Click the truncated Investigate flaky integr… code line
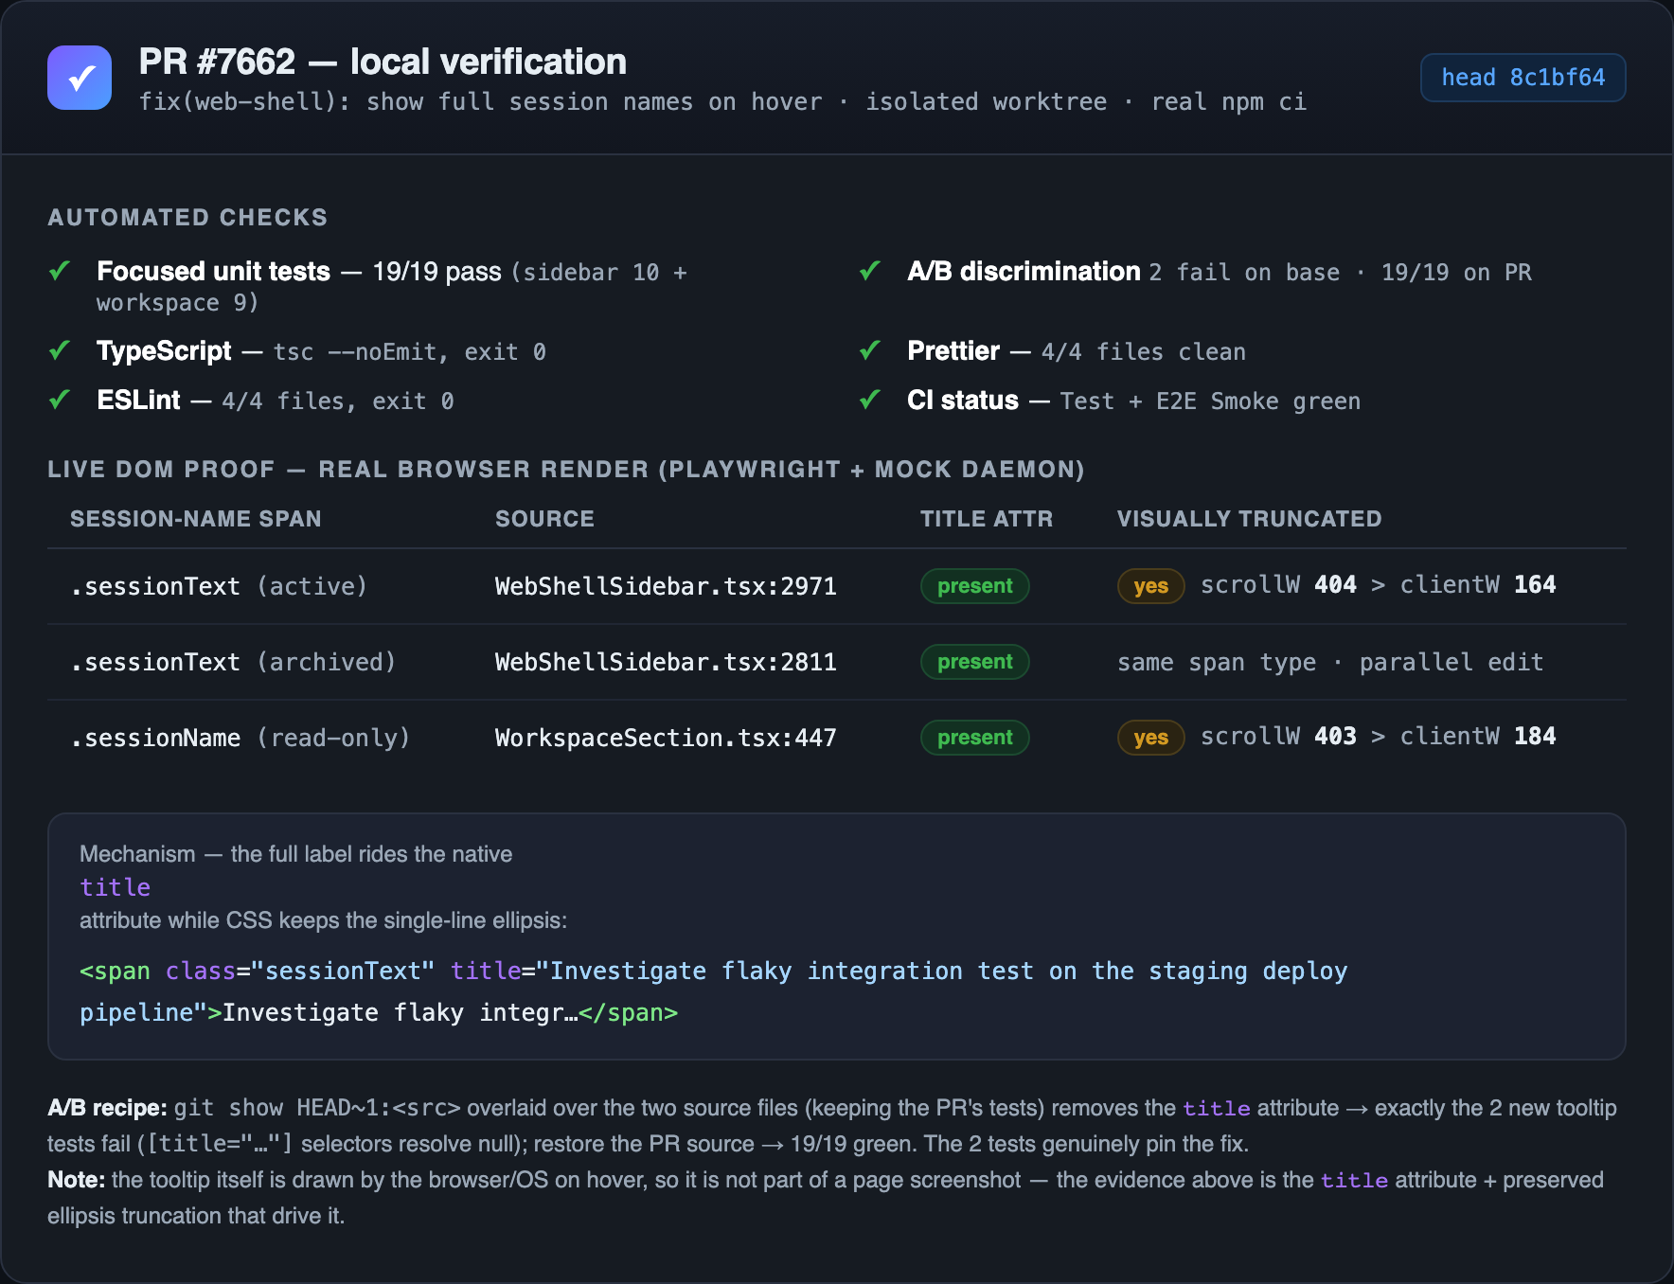The width and height of the screenshot is (1674, 1284). point(379,1013)
